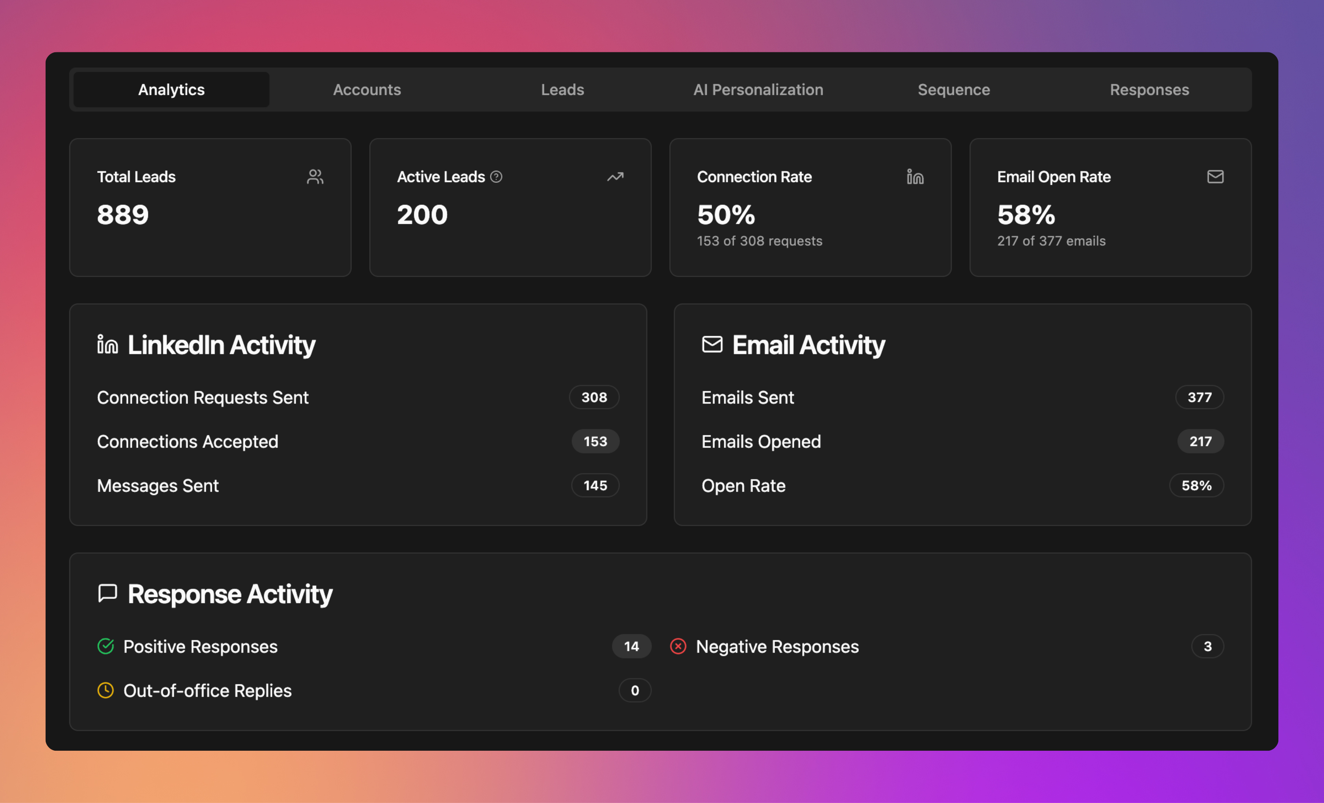The width and height of the screenshot is (1324, 803).
Task: Select the Sequence tab
Action: point(954,90)
